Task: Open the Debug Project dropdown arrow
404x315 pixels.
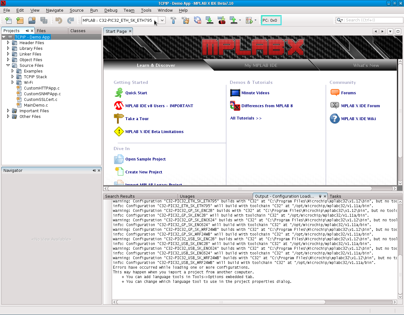Action: click(x=255, y=20)
